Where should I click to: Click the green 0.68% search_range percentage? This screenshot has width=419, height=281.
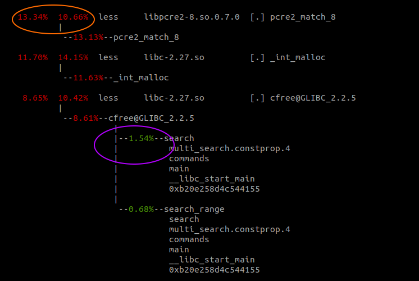click(141, 209)
